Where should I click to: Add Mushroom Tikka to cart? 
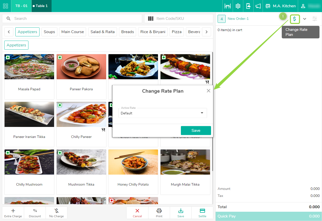click(x=81, y=172)
